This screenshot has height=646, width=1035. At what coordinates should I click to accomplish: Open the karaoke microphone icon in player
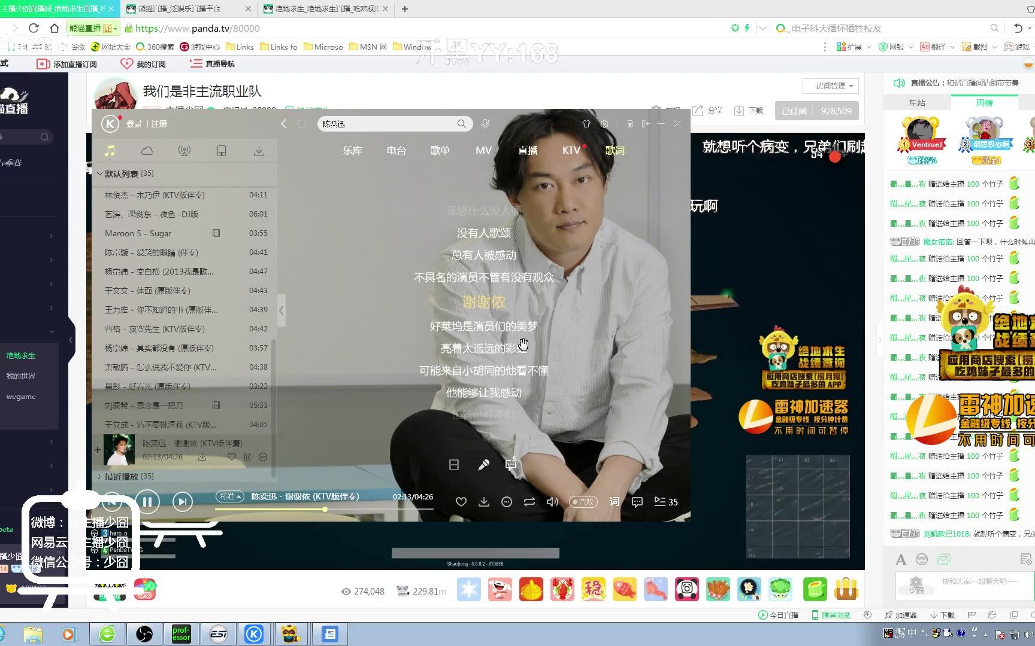[x=483, y=464]
